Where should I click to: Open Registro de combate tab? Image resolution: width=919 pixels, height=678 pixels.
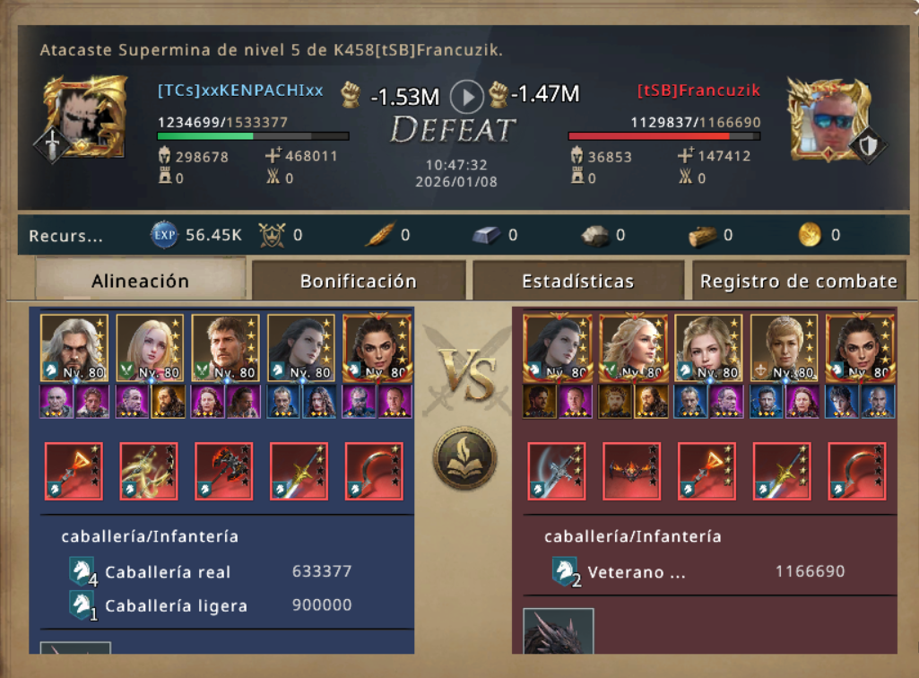coord(798,281)
